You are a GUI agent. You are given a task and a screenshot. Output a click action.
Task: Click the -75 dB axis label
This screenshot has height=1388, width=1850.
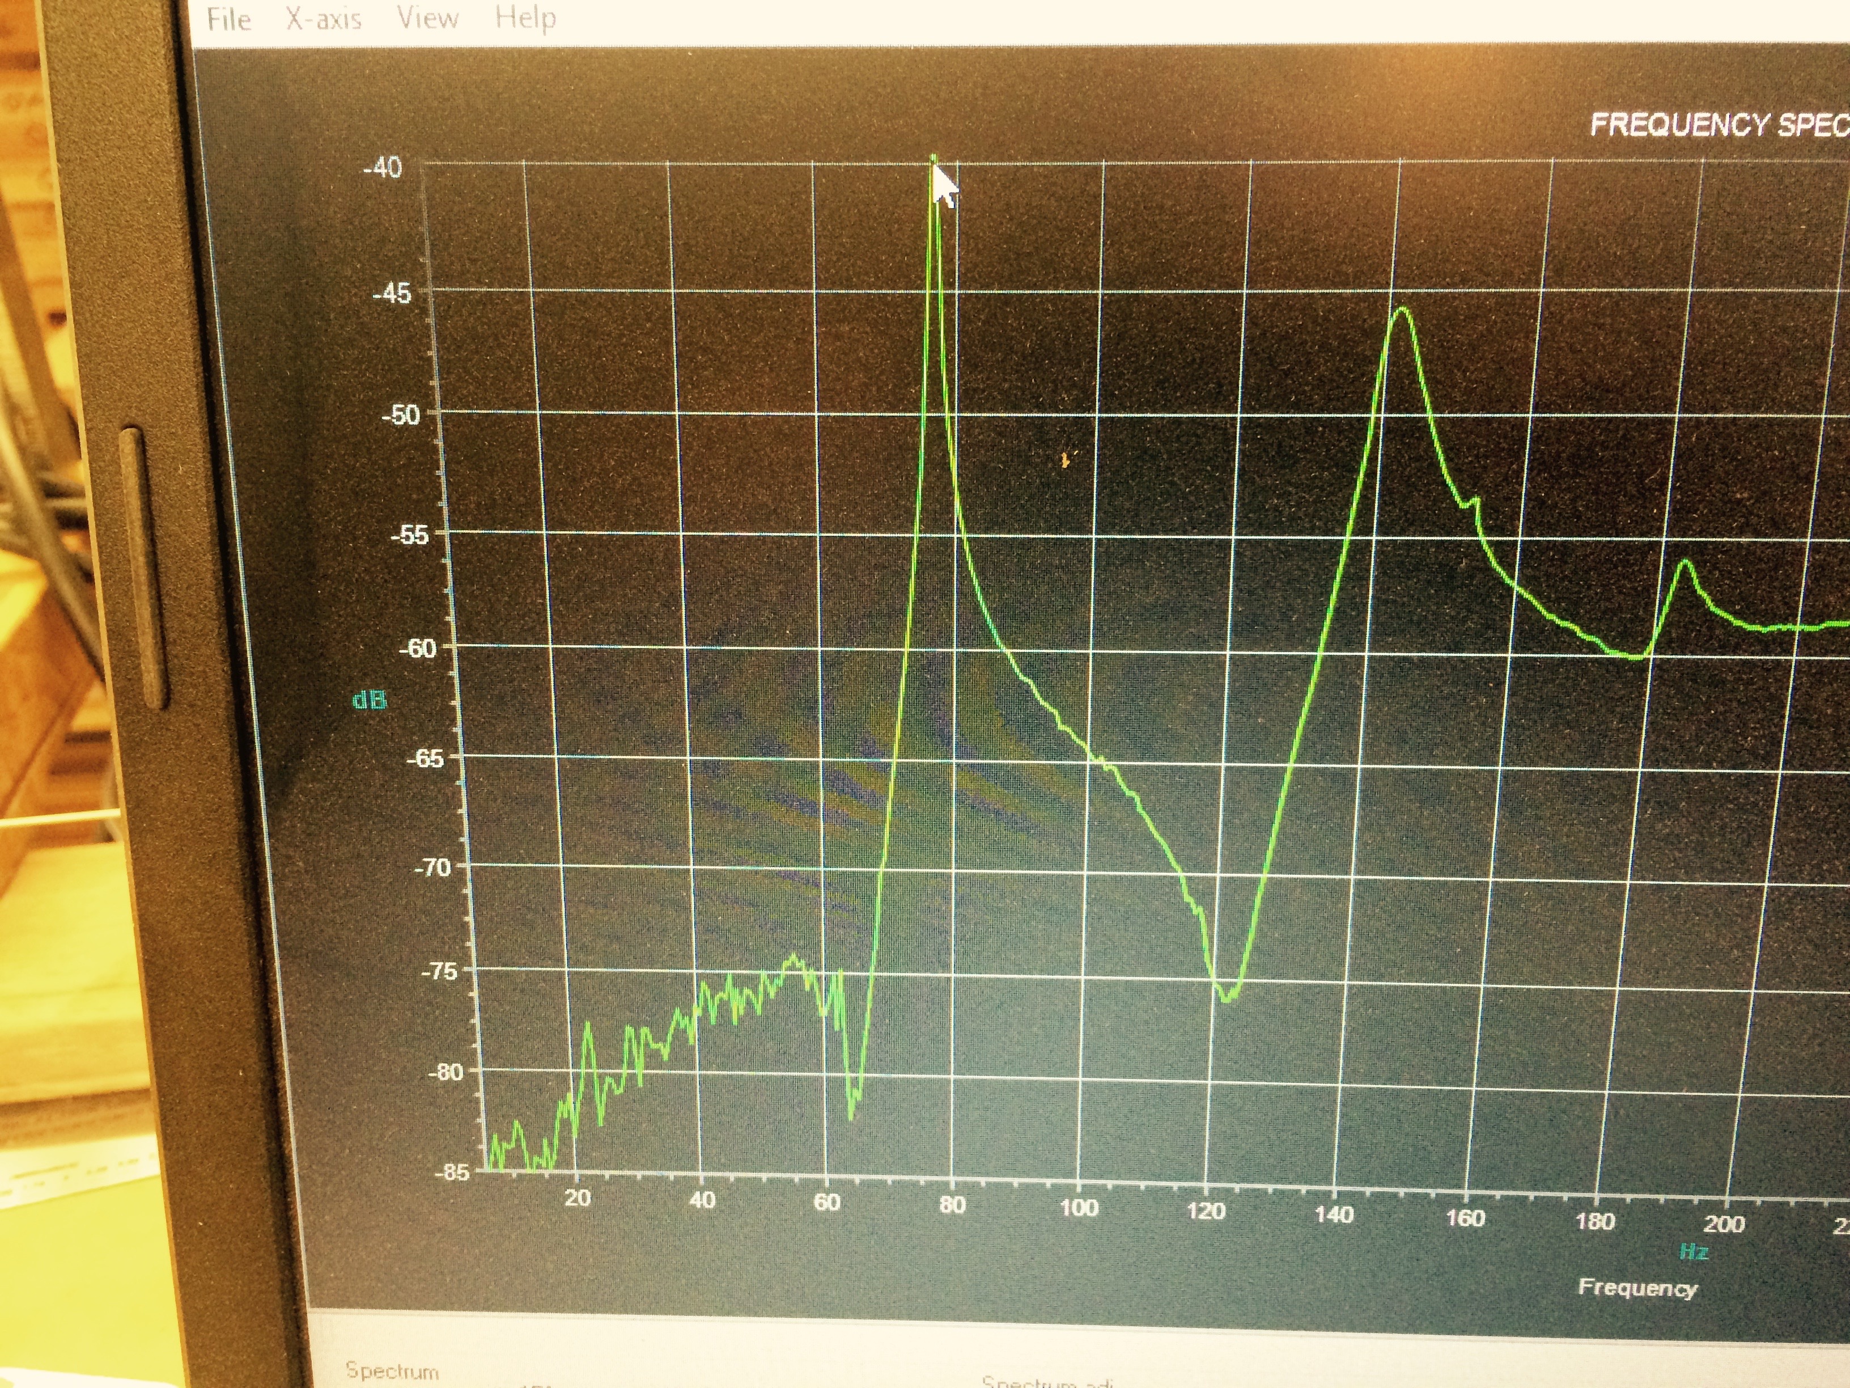pos(439,971)
